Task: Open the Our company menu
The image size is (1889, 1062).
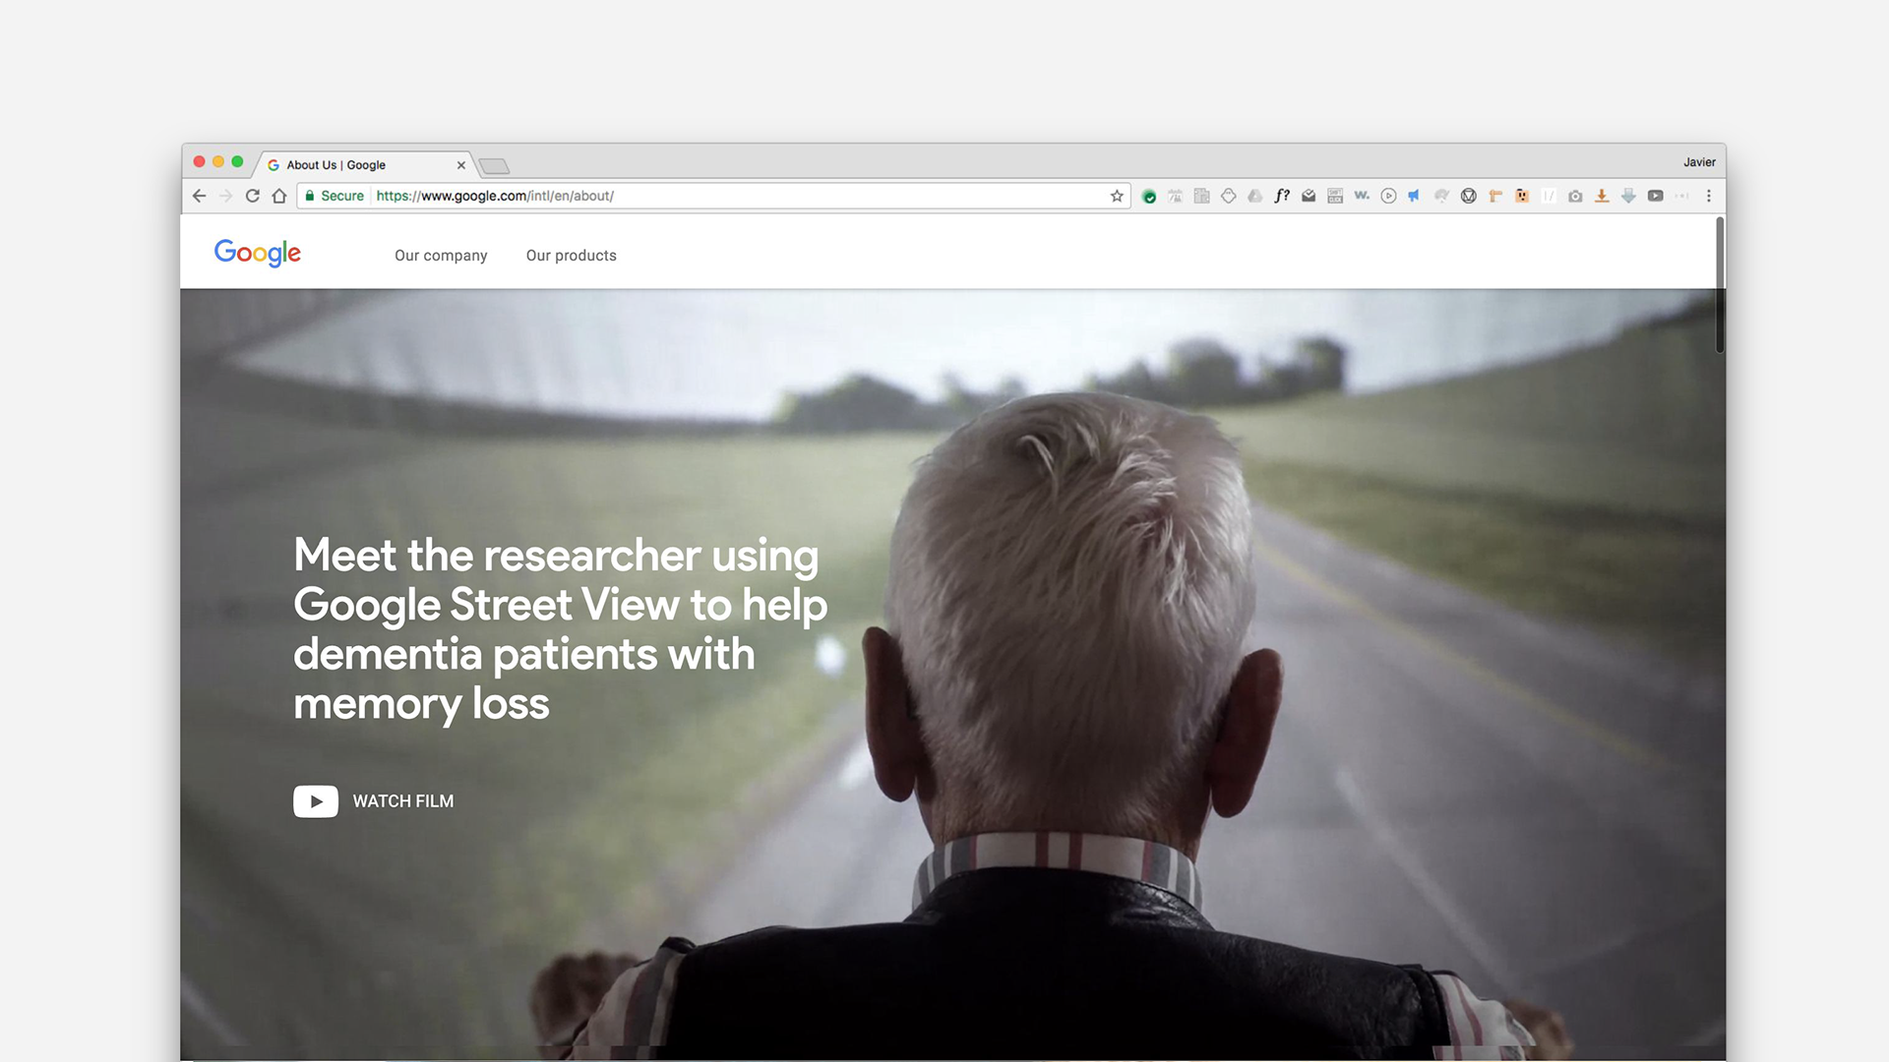Action: click(x=441, y=256)
